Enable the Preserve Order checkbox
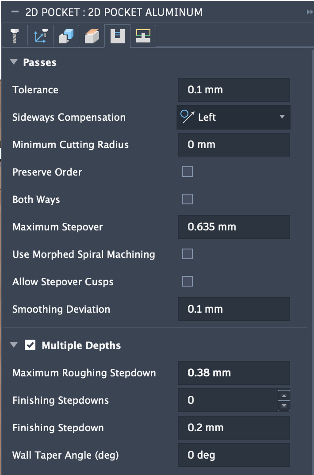 coord(188,172)
